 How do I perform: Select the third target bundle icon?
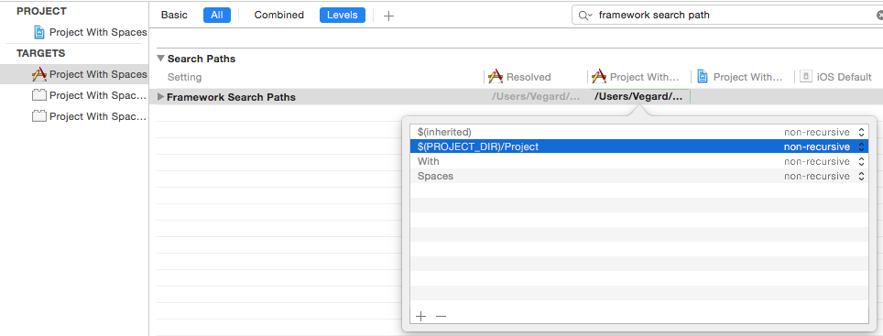[38, 116]
